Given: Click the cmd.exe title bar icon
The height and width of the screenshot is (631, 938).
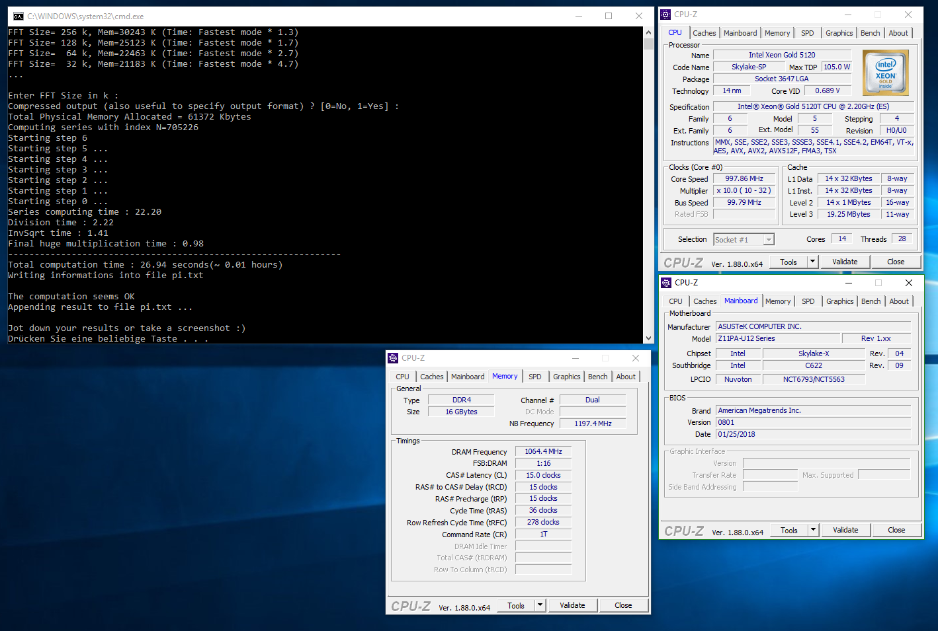Looking at the screenshot, I should [18, 16].
